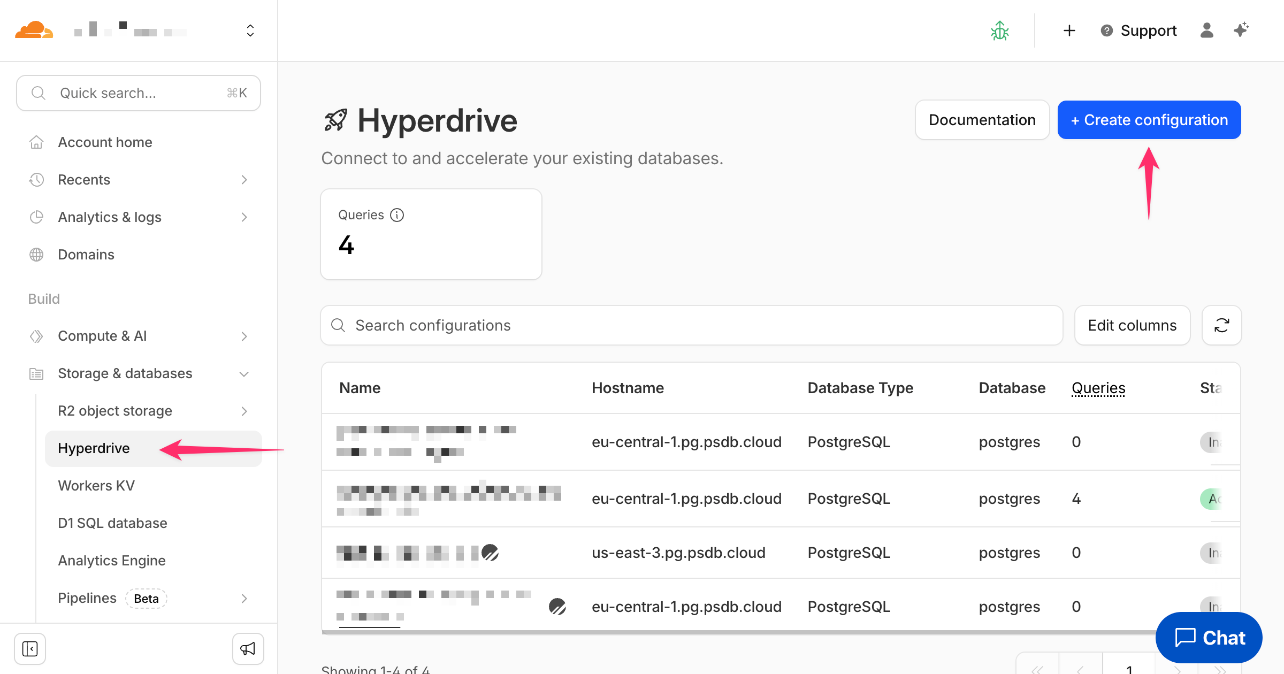Open the Hyperdrive Documentation
This screenshot has height=674, width=1284.
982,120
